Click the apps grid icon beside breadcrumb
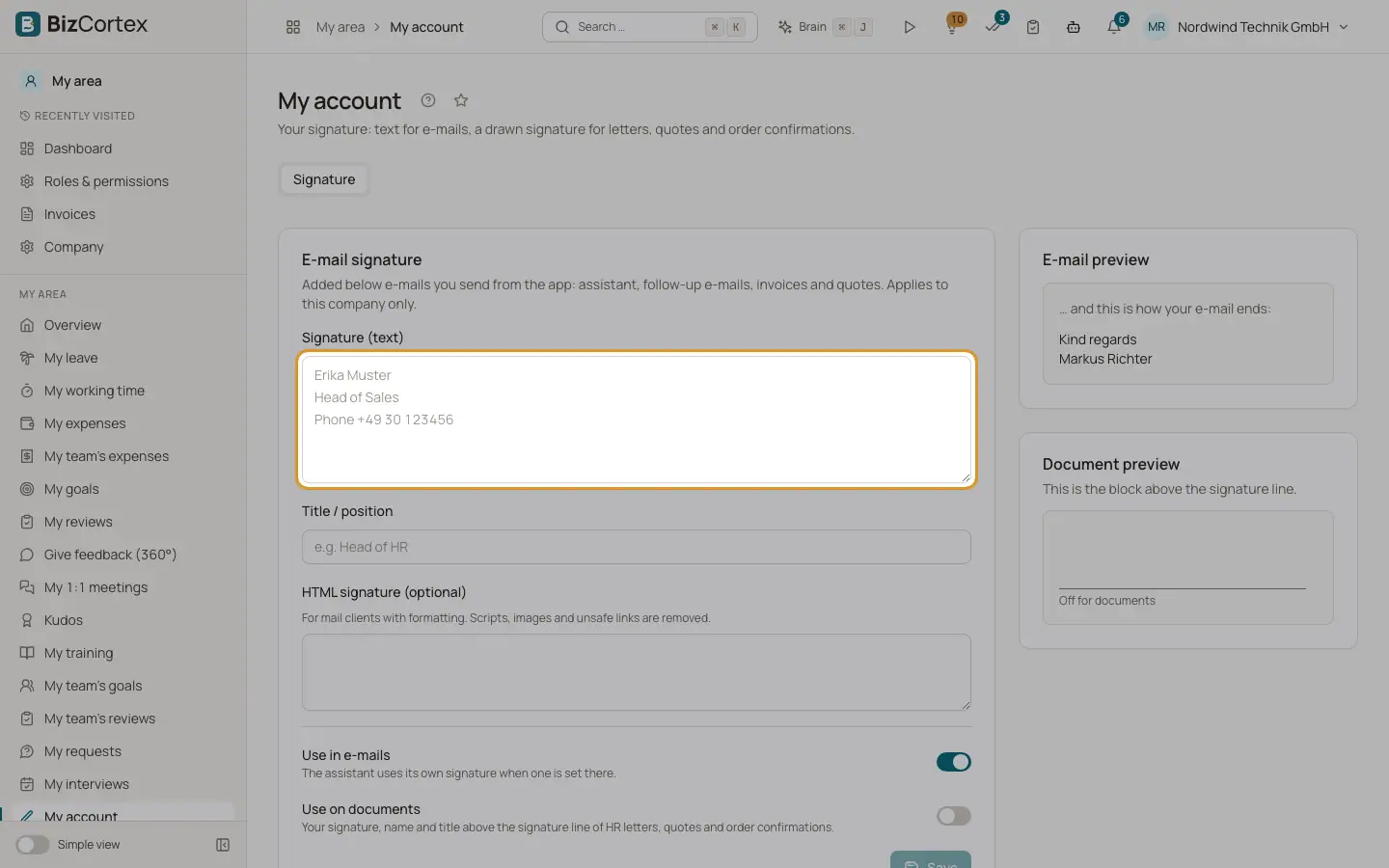This screenshot has width=1389, height=868. [x=293, y=27]
